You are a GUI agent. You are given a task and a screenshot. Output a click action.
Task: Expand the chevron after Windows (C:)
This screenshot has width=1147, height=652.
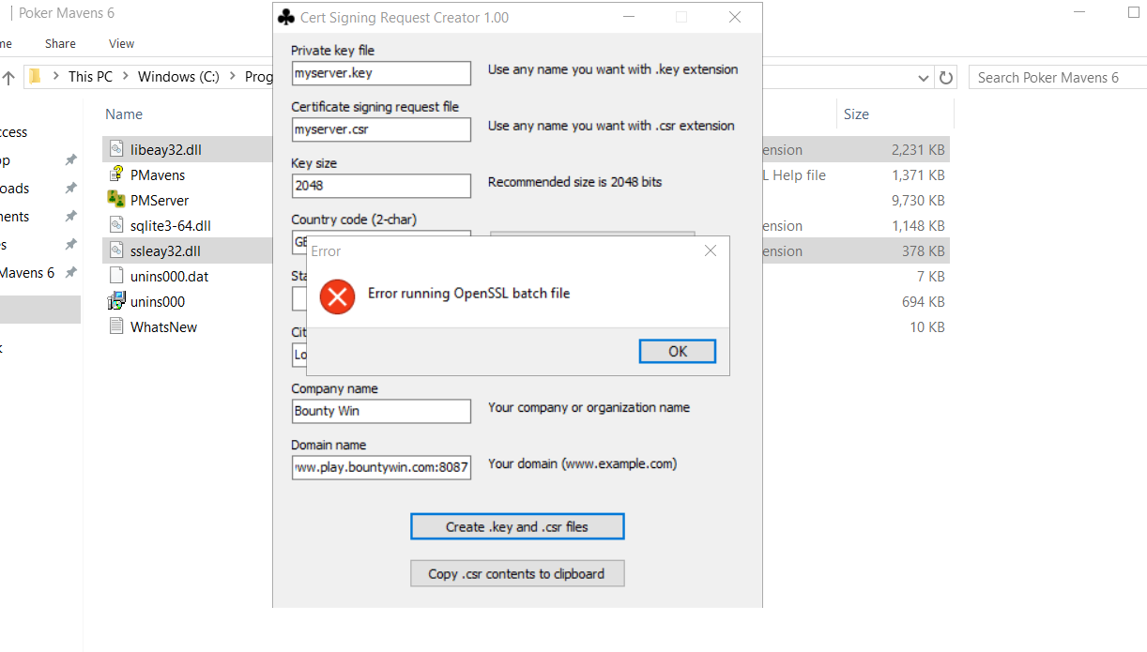pos(232,77)
